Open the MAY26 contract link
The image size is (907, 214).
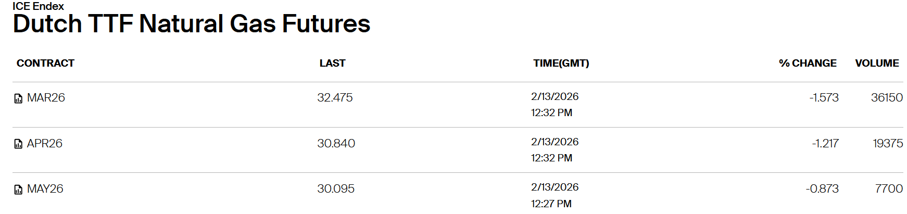(x=45, y=189)
